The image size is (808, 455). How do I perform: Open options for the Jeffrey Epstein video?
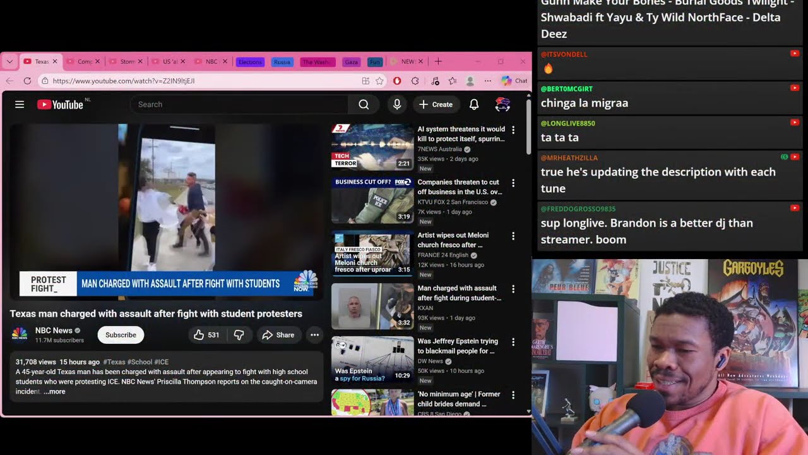coord(513,342)
